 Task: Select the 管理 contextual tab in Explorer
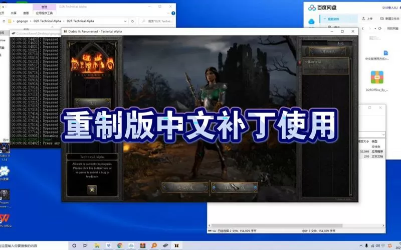(x=45, y=7)
